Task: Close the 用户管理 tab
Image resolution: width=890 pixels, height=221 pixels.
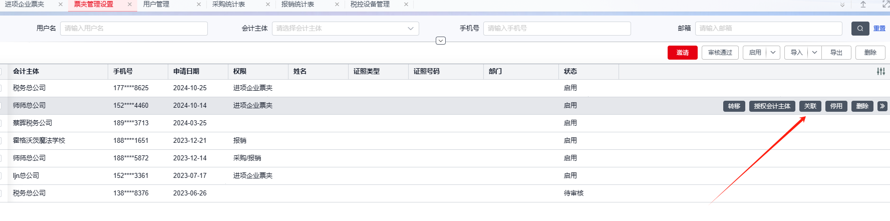Action: click(x=199, y=5)
